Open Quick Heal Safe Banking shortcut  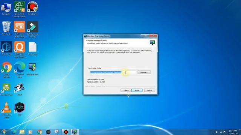[19, 29]
